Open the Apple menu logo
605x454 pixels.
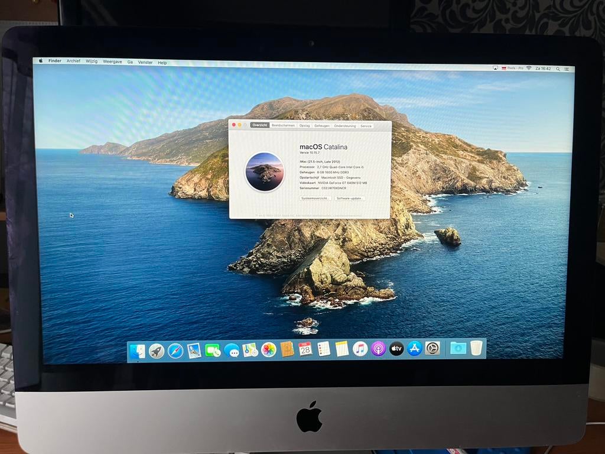click(41, 61)
